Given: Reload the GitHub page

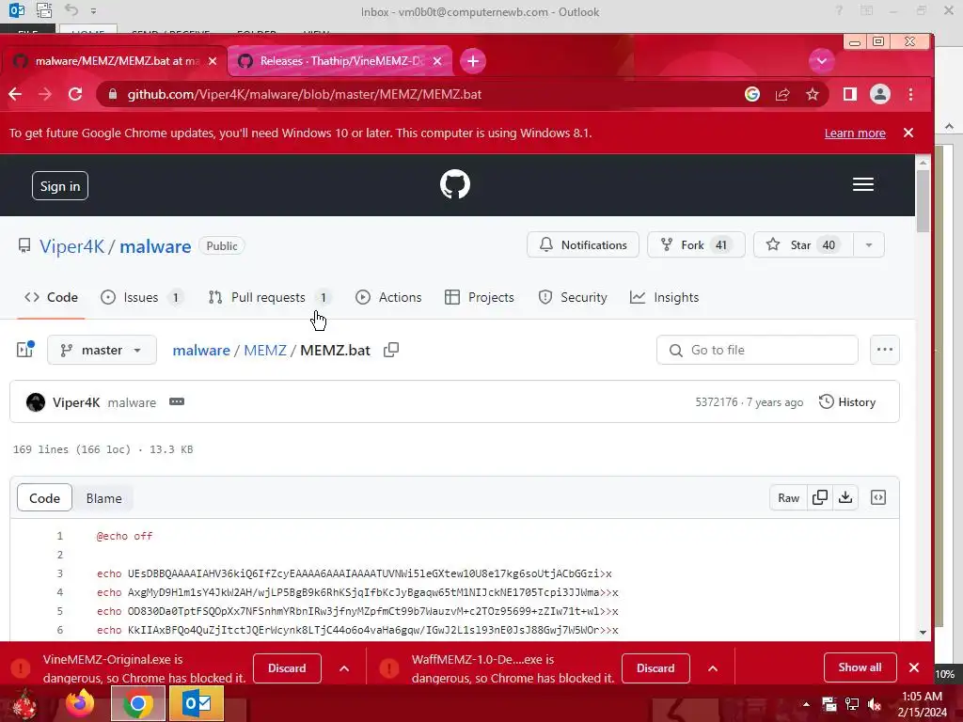Looking at the screenshot, I should (75, 94).
